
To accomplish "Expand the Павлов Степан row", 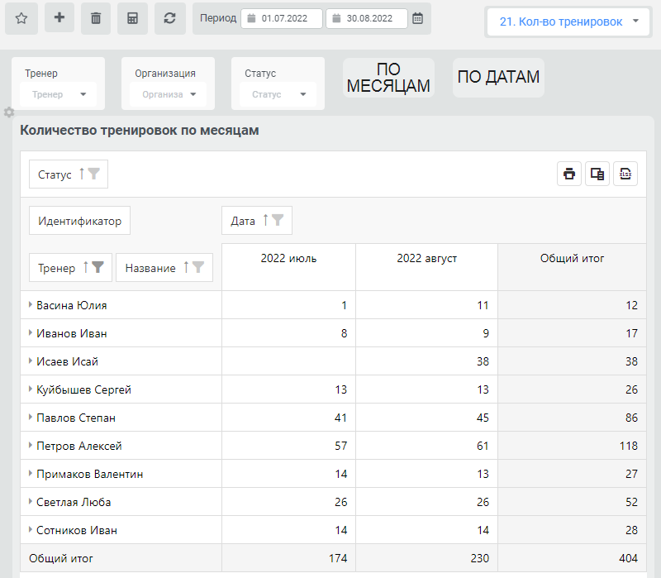I will pos(31,418).
